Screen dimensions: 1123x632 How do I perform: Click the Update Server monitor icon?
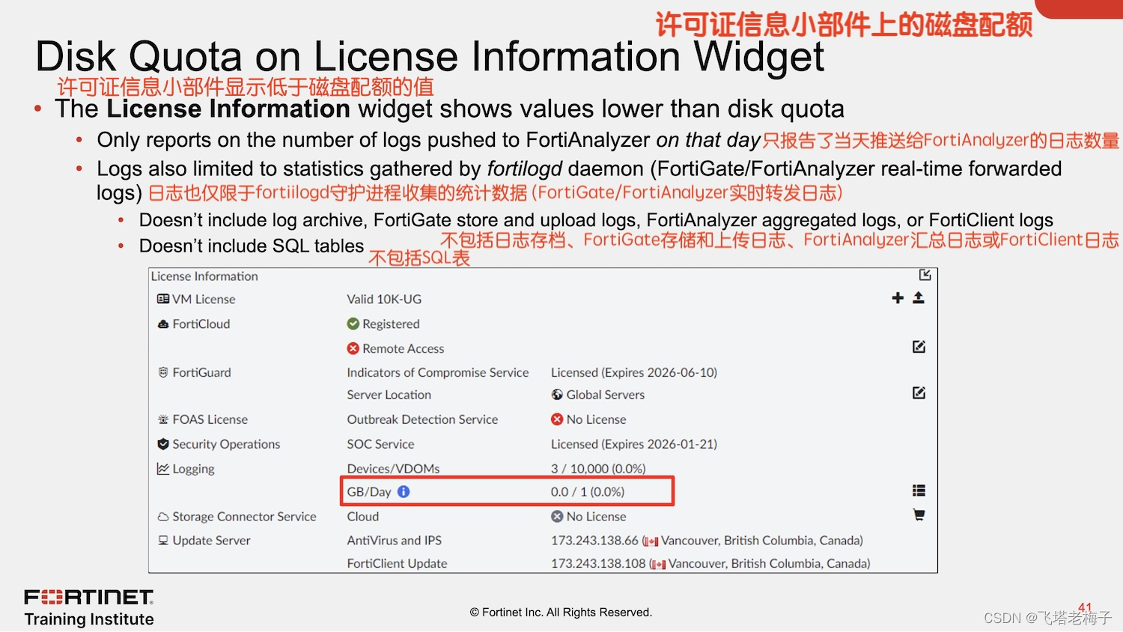tap(162, 540)
